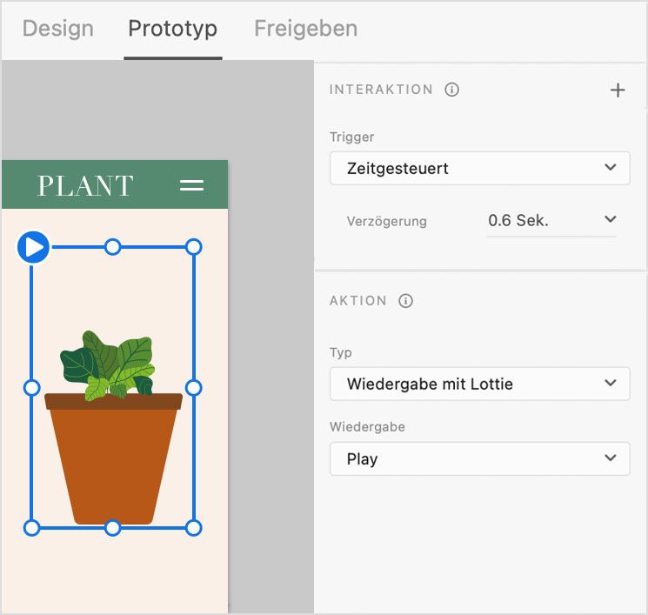The height and width of the screenshot is (615, 648).
Task: Click the blue play interaction handle on the artboard
Action: click(x=33, y=247)
